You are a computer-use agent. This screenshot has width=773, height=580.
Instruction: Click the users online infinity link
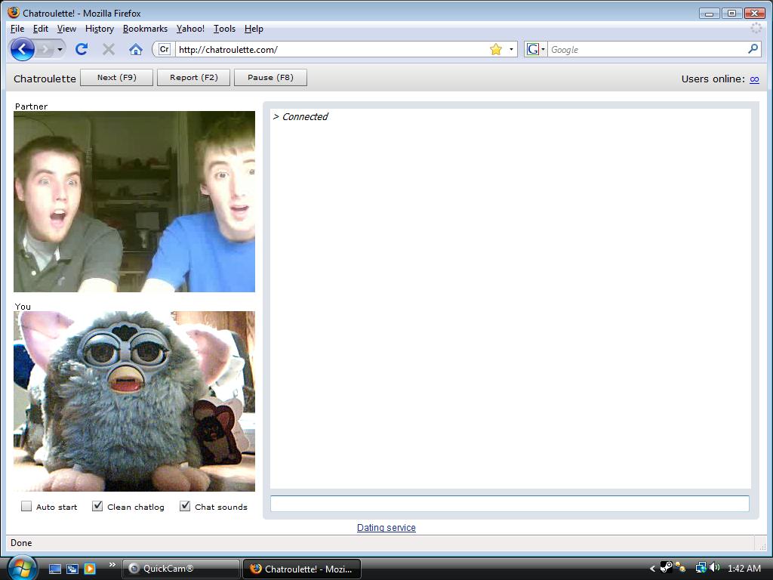[x=754, y=79]
